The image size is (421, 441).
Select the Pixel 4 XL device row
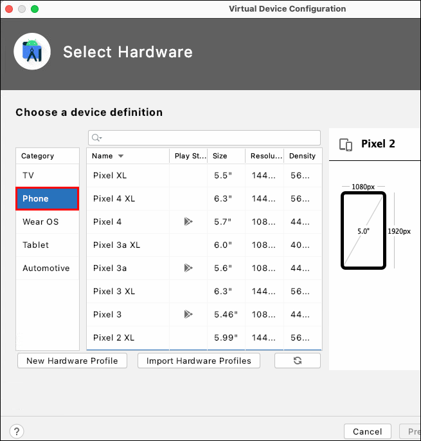[x=204, y=198]
